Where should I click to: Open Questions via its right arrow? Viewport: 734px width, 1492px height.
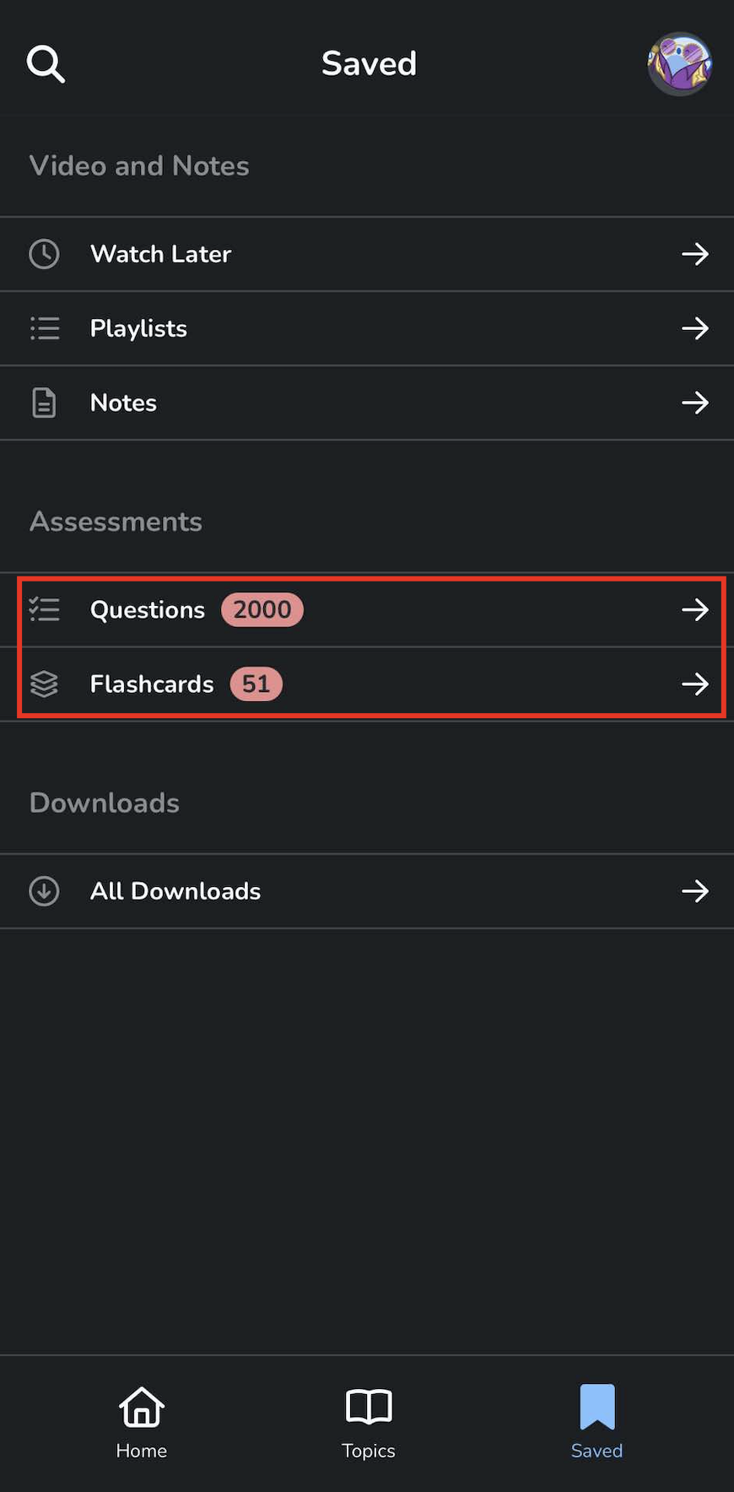tap(694, 609)
